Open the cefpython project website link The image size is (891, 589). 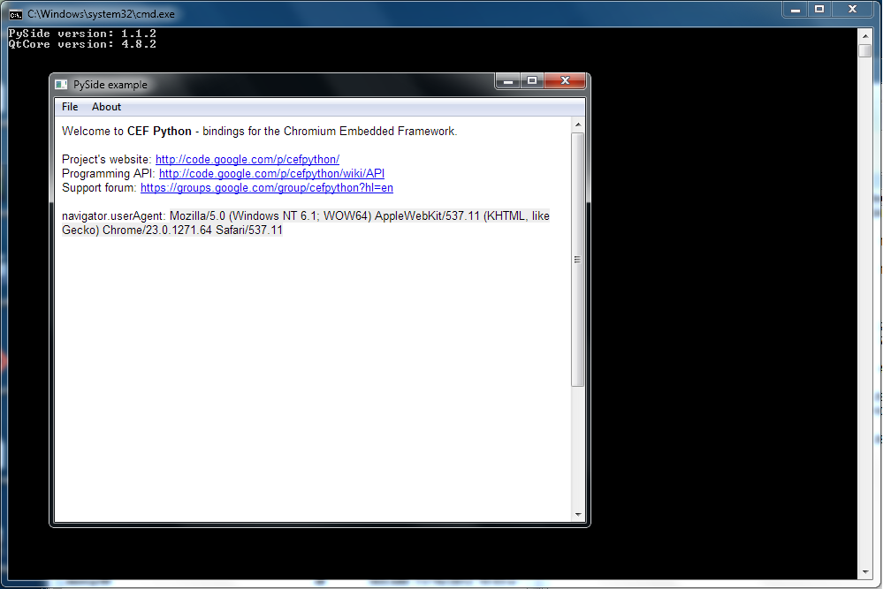[247, 159]
